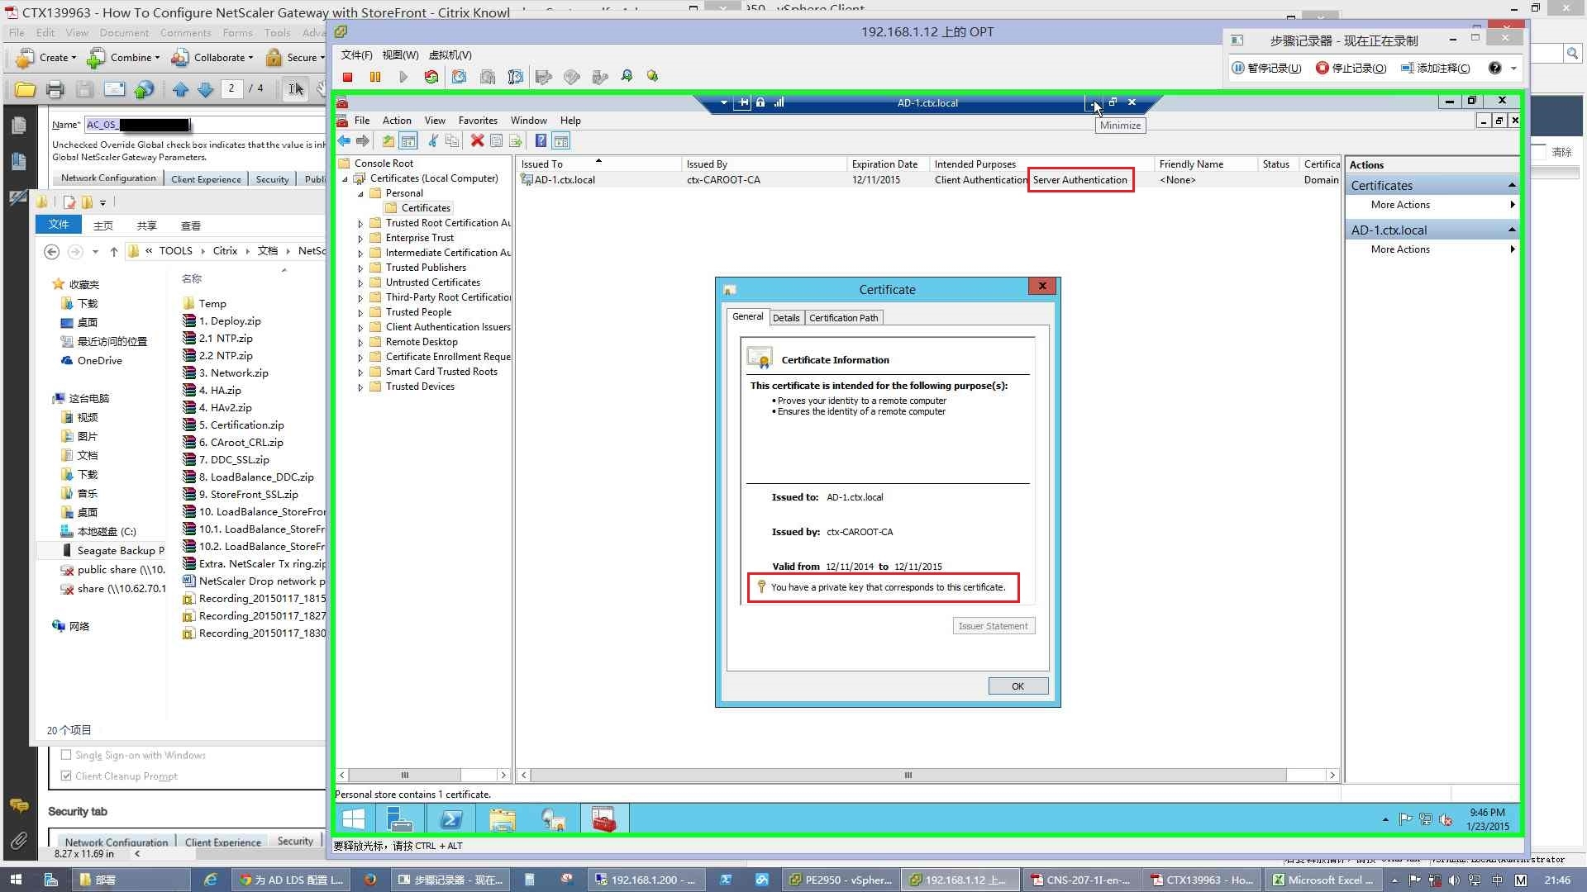1587x892 pixels.
Task: Collapse Certificates (Local Computer) tree node
Action: (346, 178)
